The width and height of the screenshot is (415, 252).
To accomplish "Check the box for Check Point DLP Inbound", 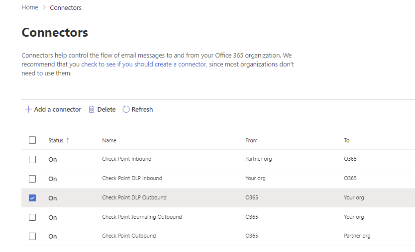I will pos(32,179).
